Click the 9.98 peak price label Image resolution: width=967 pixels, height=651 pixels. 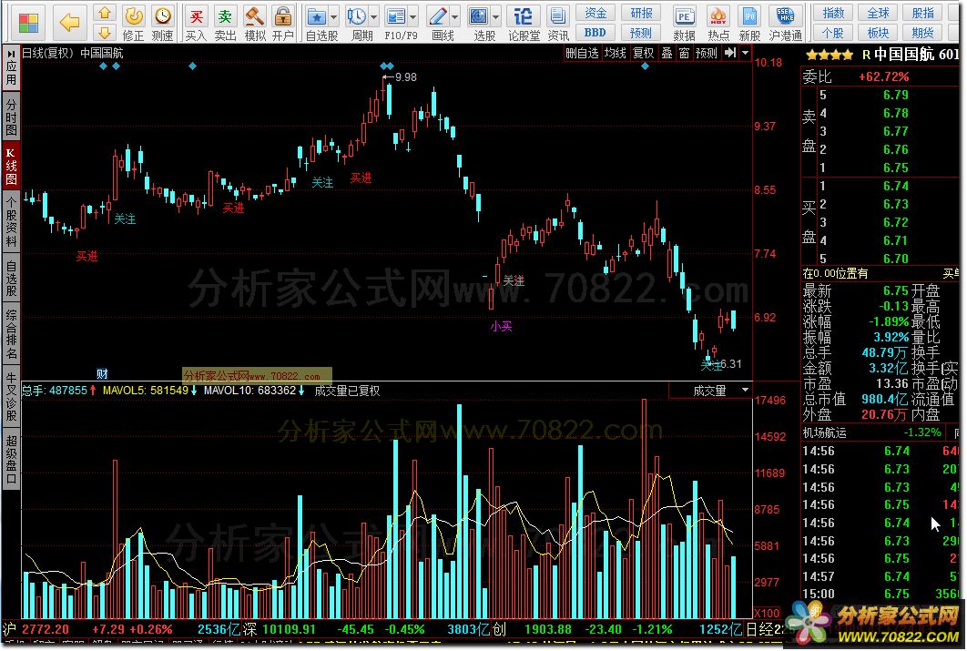pos(405,77)
